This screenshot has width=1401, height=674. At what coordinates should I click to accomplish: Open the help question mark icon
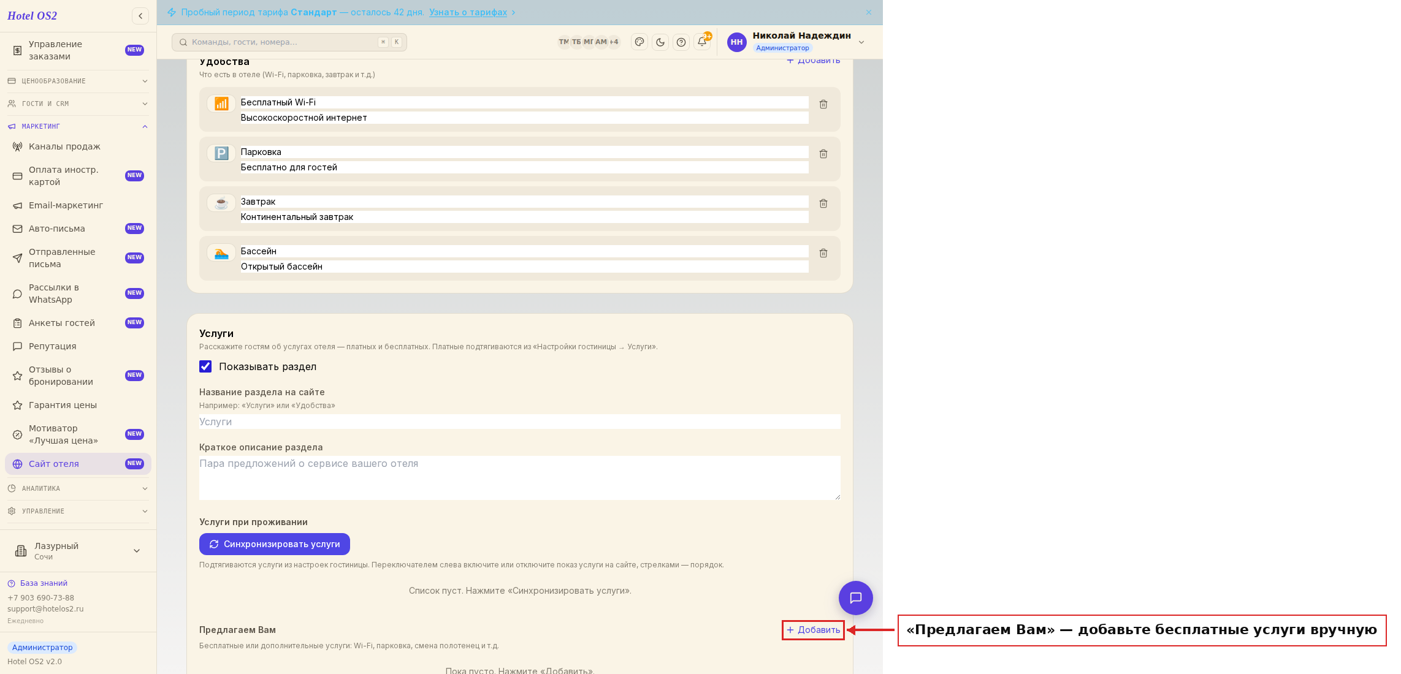tap(681, 42)
